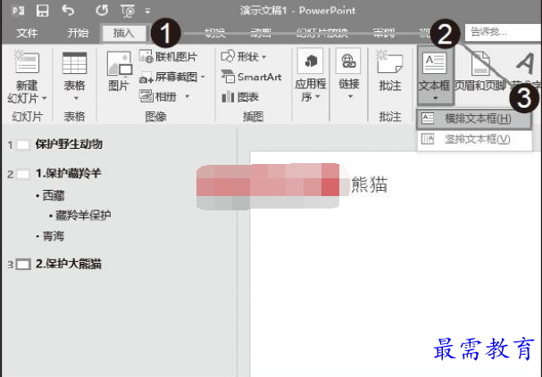The height and width of the screenshot is (377, 542).
Task: Expand the 形状 dropdown arrow
Action: pyautogui.click(x=264, y=57)
